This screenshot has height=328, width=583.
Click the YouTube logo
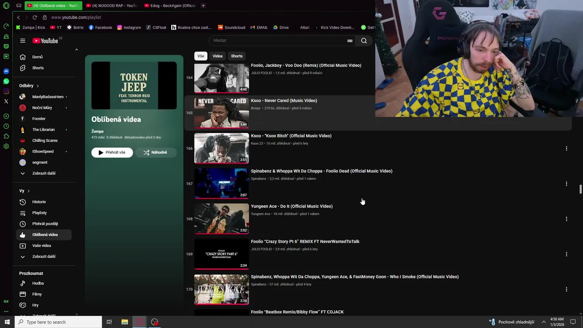pos(45,41)
